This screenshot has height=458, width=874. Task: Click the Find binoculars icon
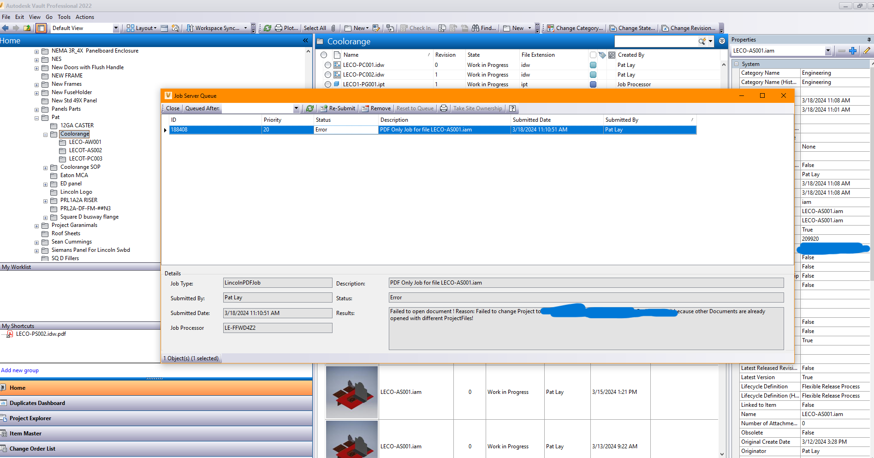476,28
